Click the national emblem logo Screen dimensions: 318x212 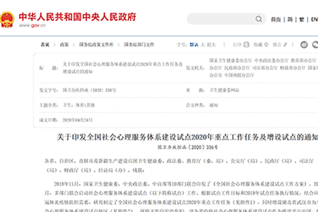point(8,19)
